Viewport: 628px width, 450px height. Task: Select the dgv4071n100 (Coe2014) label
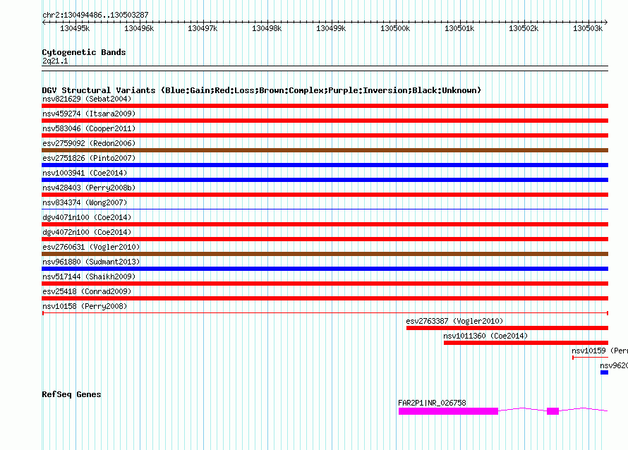coord(87,217)
